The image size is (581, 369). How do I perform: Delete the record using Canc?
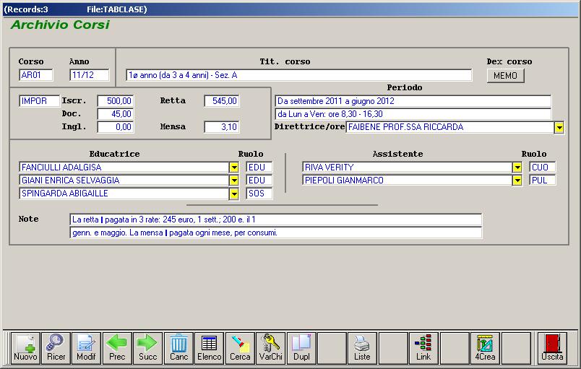[x=178, y=348]
